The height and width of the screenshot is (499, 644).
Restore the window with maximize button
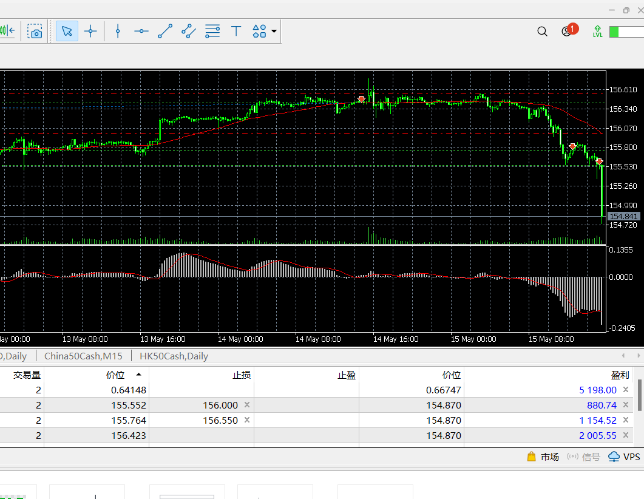[626, 10]
